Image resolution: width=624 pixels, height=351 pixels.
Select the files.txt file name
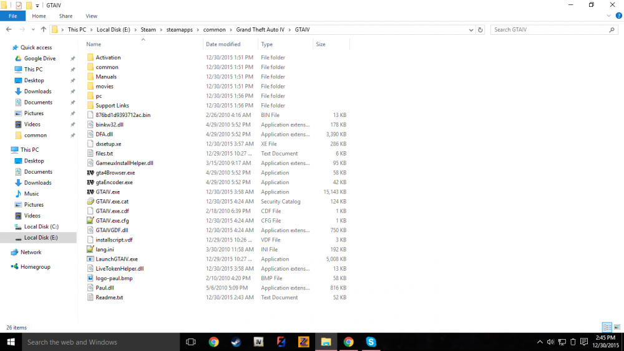[104, 153]
